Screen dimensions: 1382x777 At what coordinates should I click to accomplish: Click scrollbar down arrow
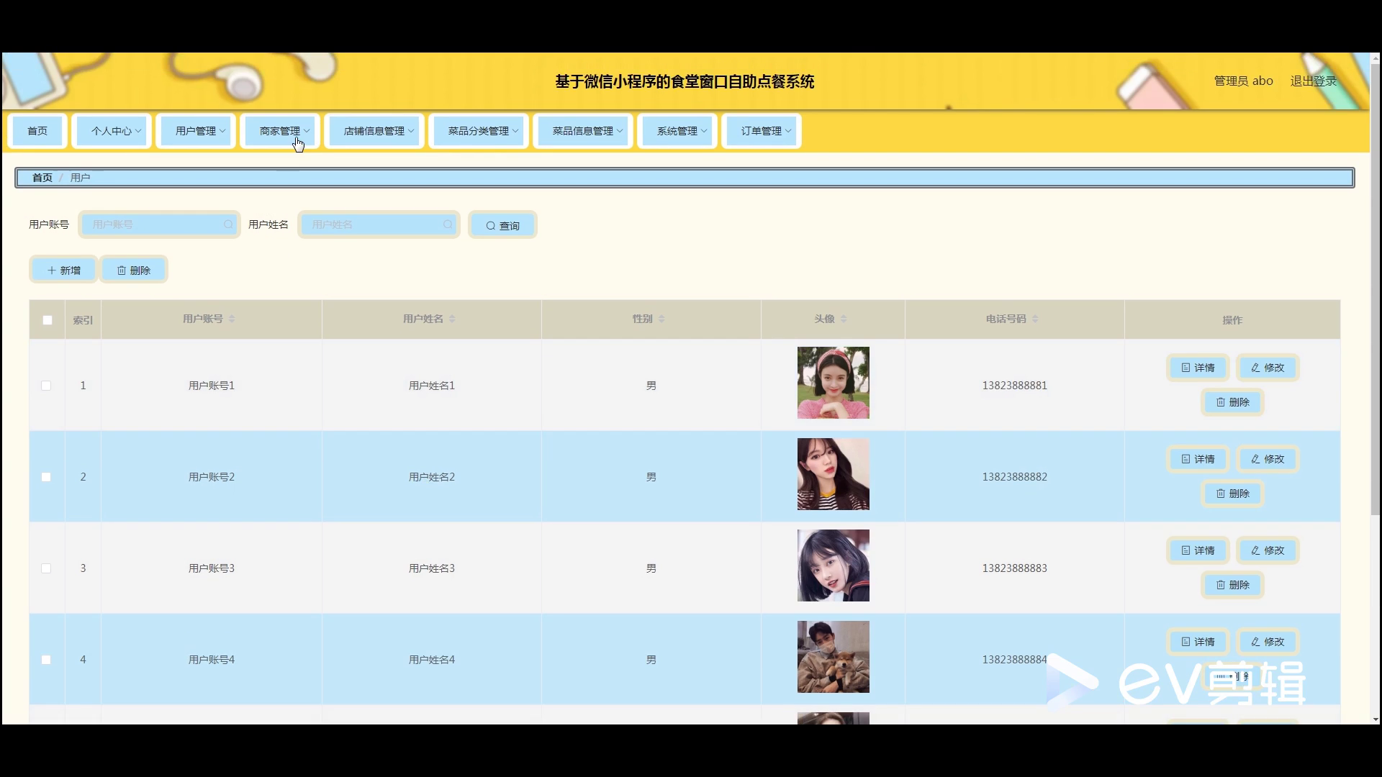pyautogui.click(x=1376, y=719)
